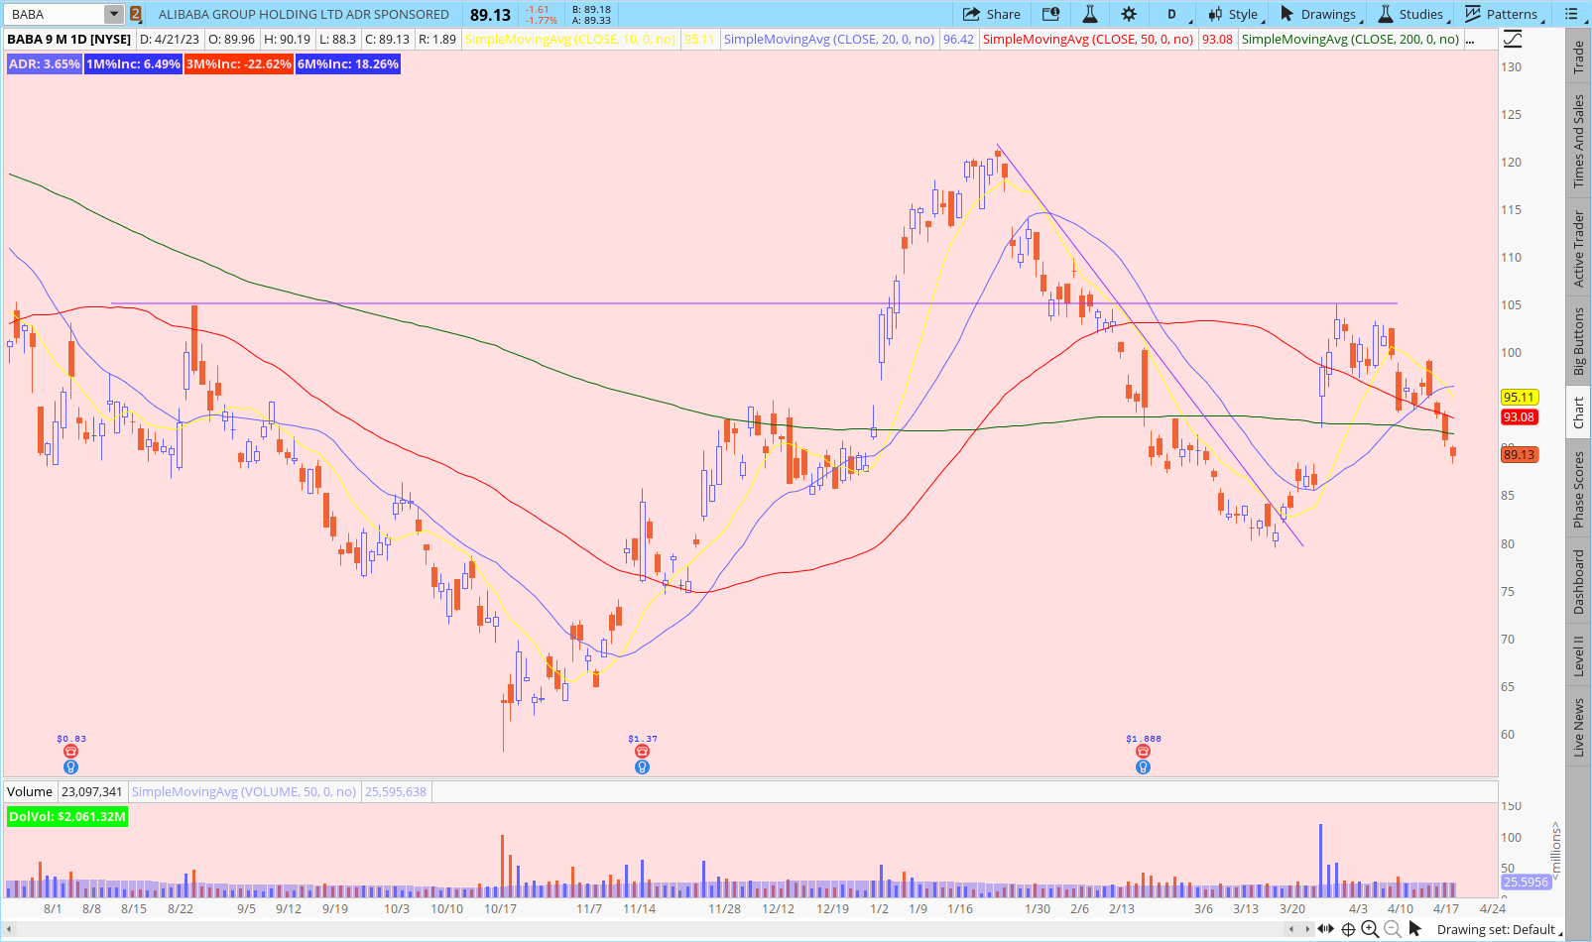Open the Drawing set: Default dropdown
1592x942 pixels.
tap(1498, 929)
